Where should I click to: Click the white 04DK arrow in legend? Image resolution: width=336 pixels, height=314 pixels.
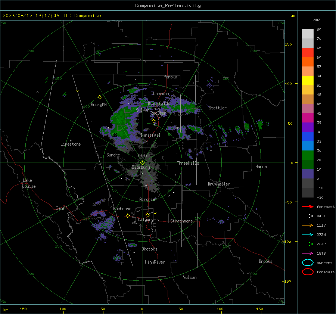point(308,216)
